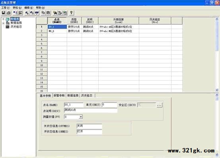220x158 pixels.
Task: Click the 说明 [DESC] column header
Action: click(90, 21)
